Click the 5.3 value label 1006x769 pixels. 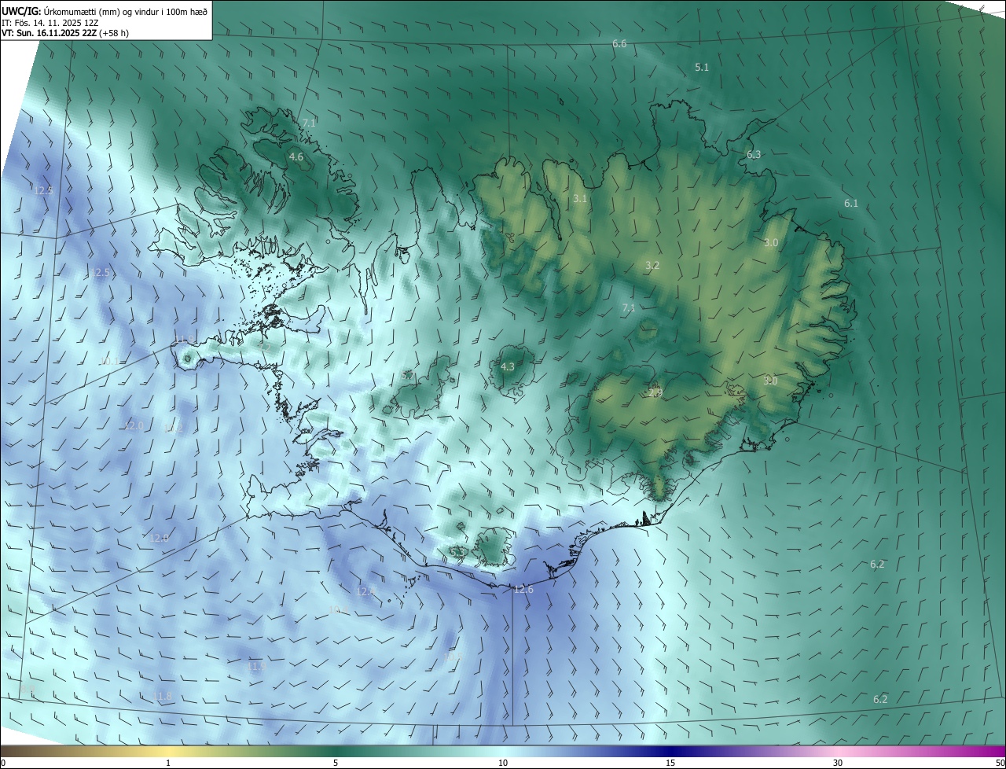[x=456, y=552]
